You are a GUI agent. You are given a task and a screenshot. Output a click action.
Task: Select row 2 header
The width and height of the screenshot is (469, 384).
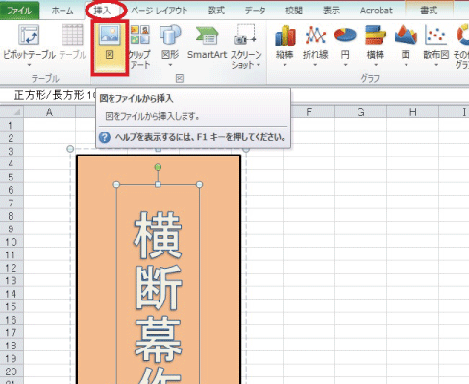click(12, 137)
